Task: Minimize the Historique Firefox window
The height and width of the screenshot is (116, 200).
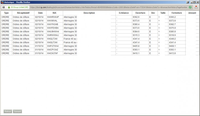Action: tap(191, 2)
